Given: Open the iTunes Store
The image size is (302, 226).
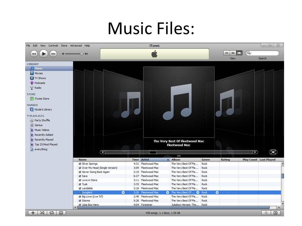Looking at the screenshot, I should pos(49,99).
